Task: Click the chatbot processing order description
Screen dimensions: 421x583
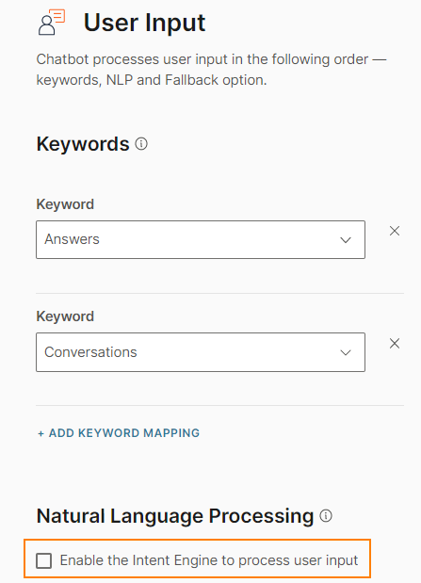Action: 212,70
